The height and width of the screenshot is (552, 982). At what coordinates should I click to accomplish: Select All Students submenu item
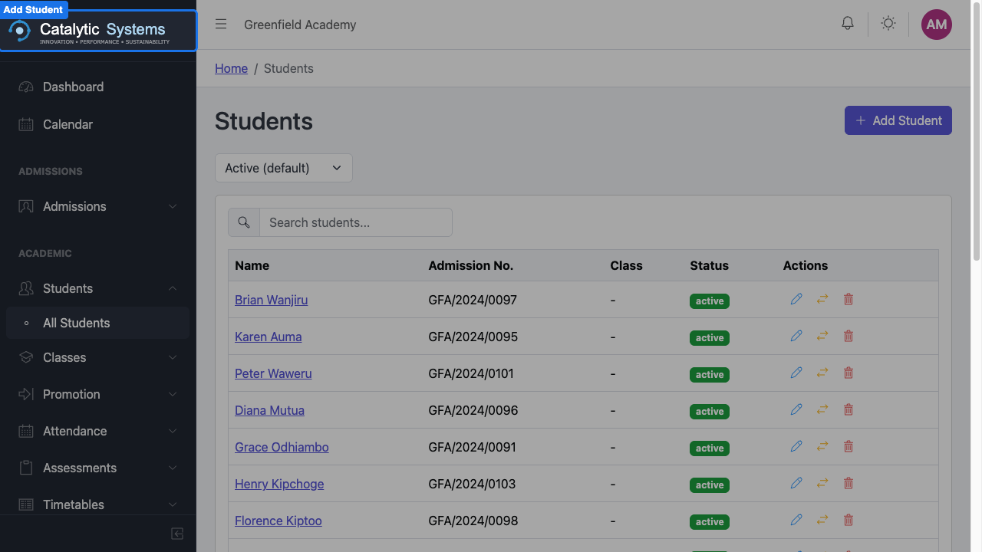pos(98,323)
